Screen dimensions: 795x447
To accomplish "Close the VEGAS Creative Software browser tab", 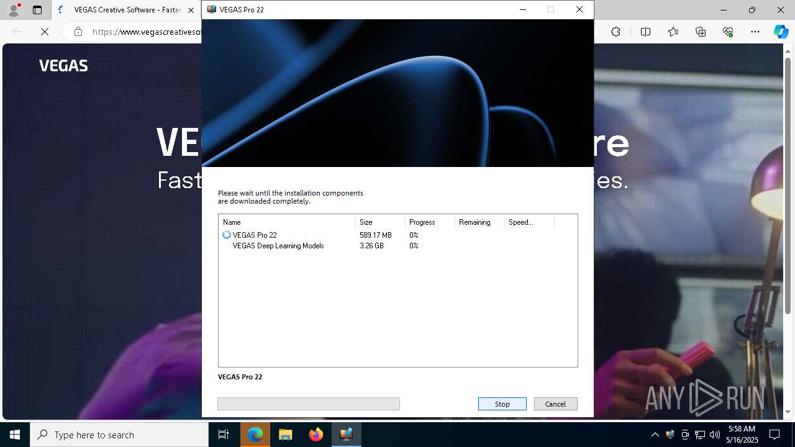I will click(191, 10).
